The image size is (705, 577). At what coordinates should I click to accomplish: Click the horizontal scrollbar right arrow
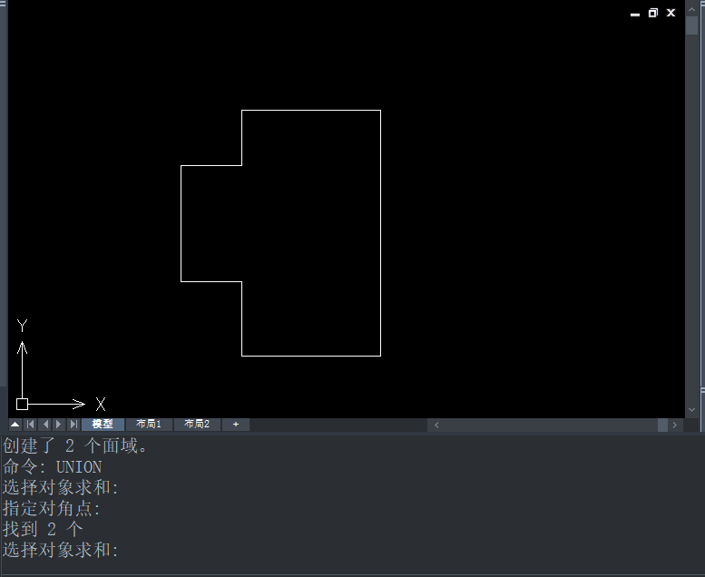pos(674,425)
